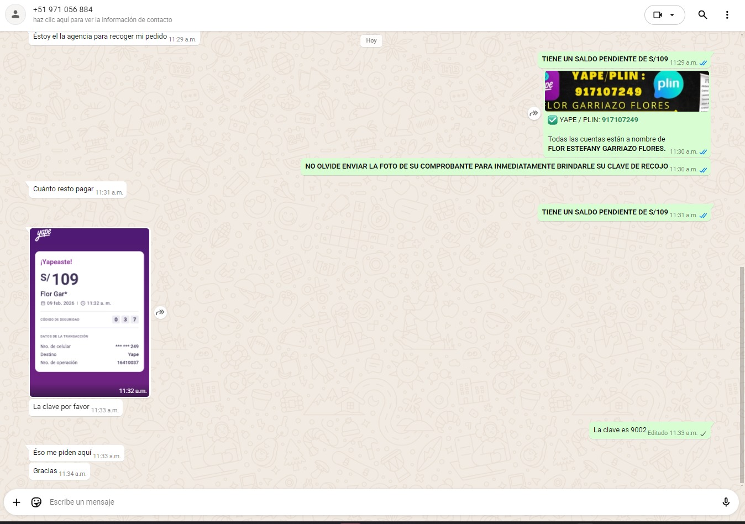Open the Yape/Plin banner image
The width and height of the screenshot is (745, 524).
click(x=627, y=91)
